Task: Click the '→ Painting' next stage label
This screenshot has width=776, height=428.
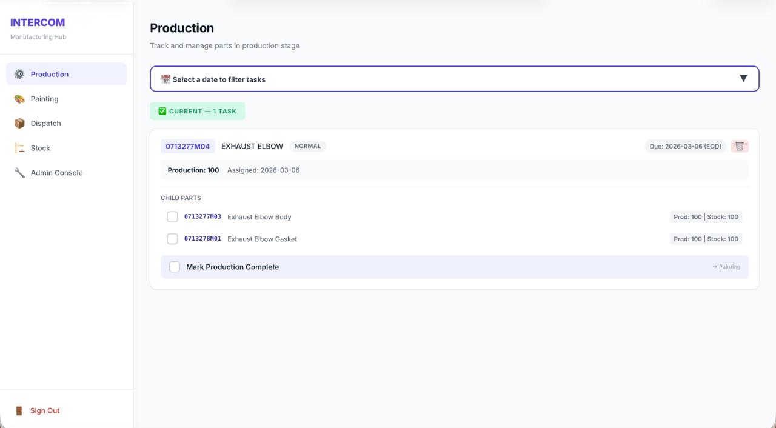Action: click(726, 267)
